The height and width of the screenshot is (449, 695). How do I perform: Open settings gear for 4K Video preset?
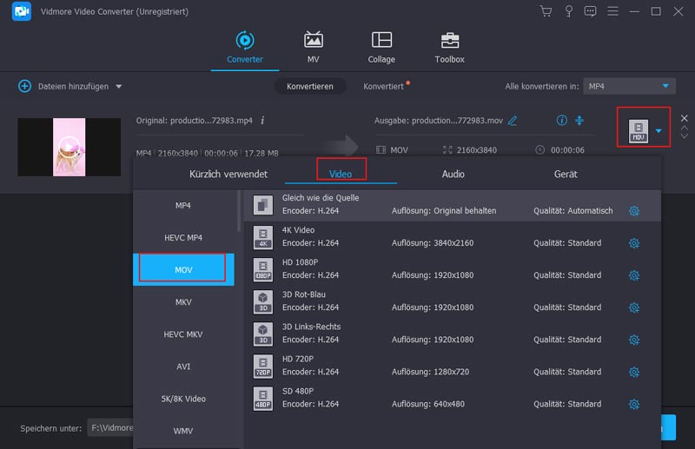click(x=633, y=243)
